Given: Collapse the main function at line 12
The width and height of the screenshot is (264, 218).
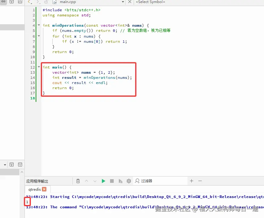Looking at the screenshot, I should point(39,67).
